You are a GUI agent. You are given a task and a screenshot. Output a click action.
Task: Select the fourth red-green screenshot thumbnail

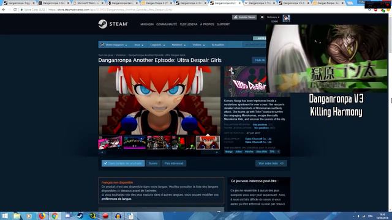[x=183, y=142]
